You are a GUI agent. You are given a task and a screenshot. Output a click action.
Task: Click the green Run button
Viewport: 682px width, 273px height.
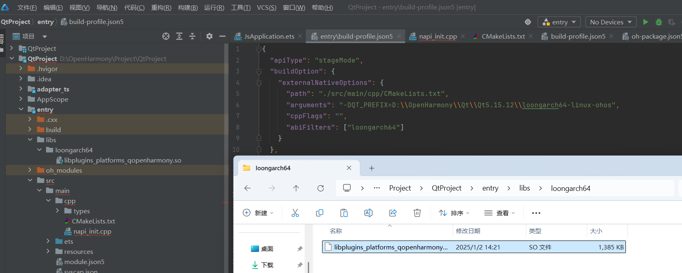[x=645, y=22]
